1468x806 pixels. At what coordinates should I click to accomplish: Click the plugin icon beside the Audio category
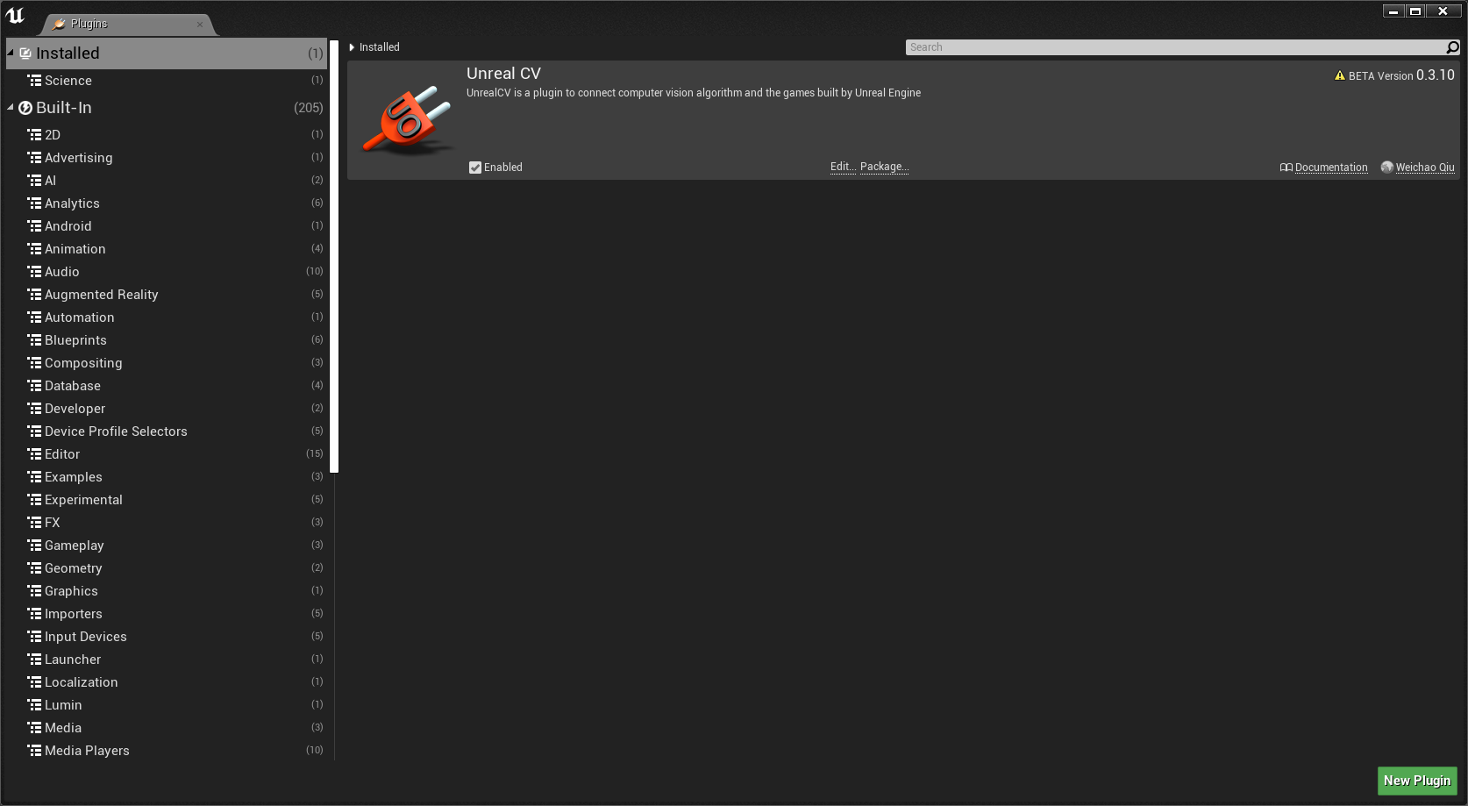click(36, 271)
